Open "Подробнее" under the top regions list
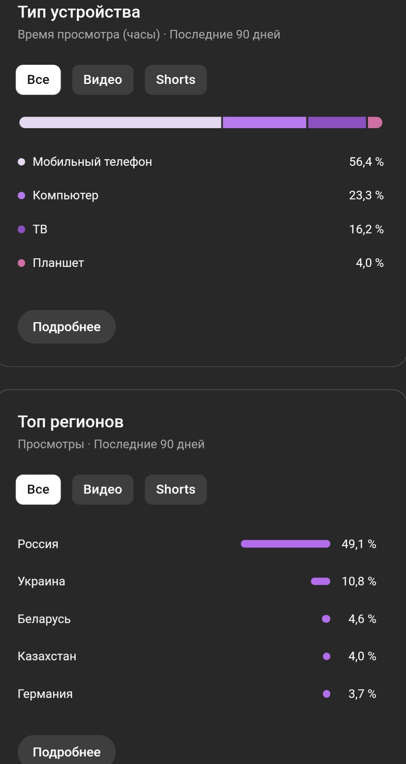The height and width of the screenshot is (764, 406). 67,752
